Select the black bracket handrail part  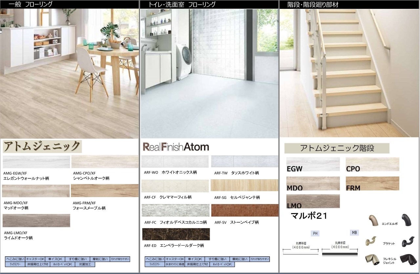[x=409, y=242]
